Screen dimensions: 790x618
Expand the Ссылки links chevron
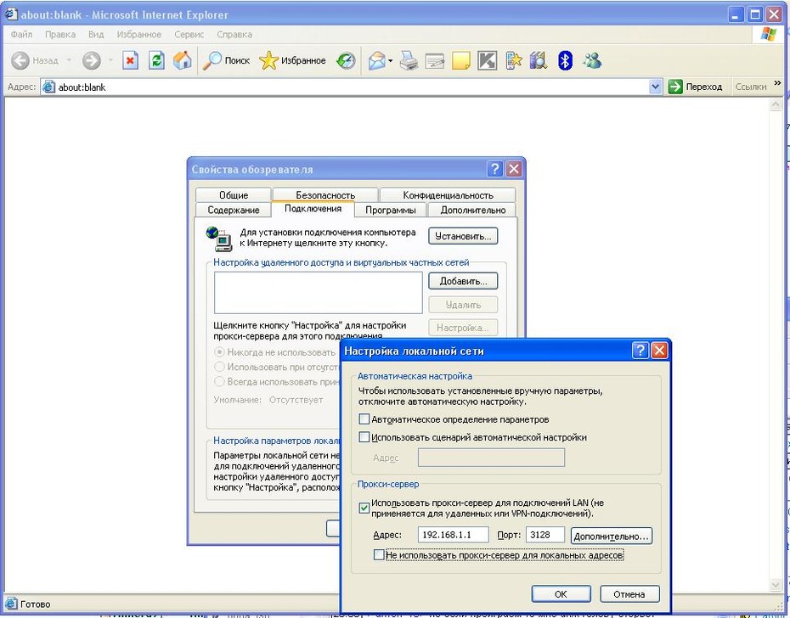pyautogui.click(x=777, y=83)
